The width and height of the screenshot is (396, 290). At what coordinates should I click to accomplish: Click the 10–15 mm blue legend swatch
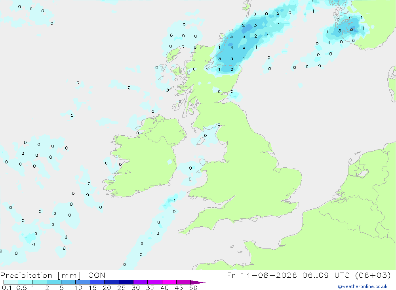(83, 282)
